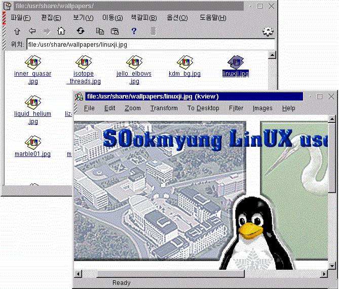Viewport: 339px width, 289px height.
Task: Click the kview vertical scrollbar thumb
Action: point(331,158)
